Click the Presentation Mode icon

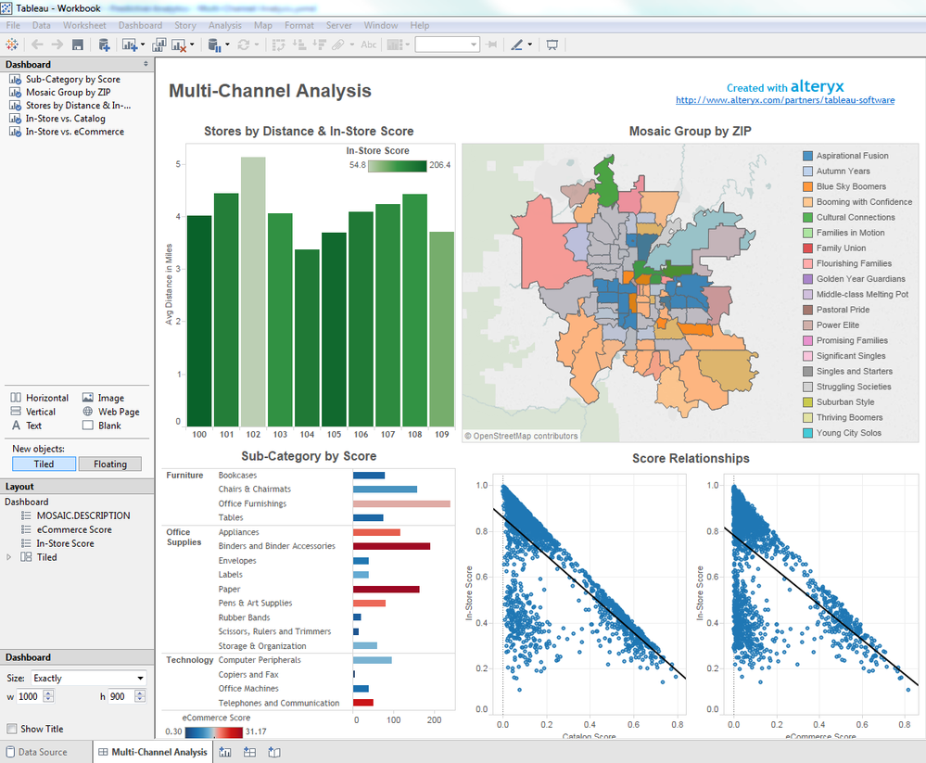tap(552, 45)
